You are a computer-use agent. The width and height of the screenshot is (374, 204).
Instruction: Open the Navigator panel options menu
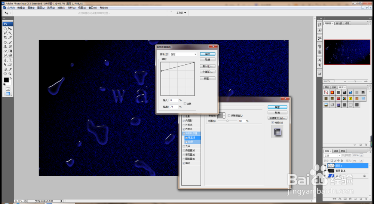click(x=370, y=24)
